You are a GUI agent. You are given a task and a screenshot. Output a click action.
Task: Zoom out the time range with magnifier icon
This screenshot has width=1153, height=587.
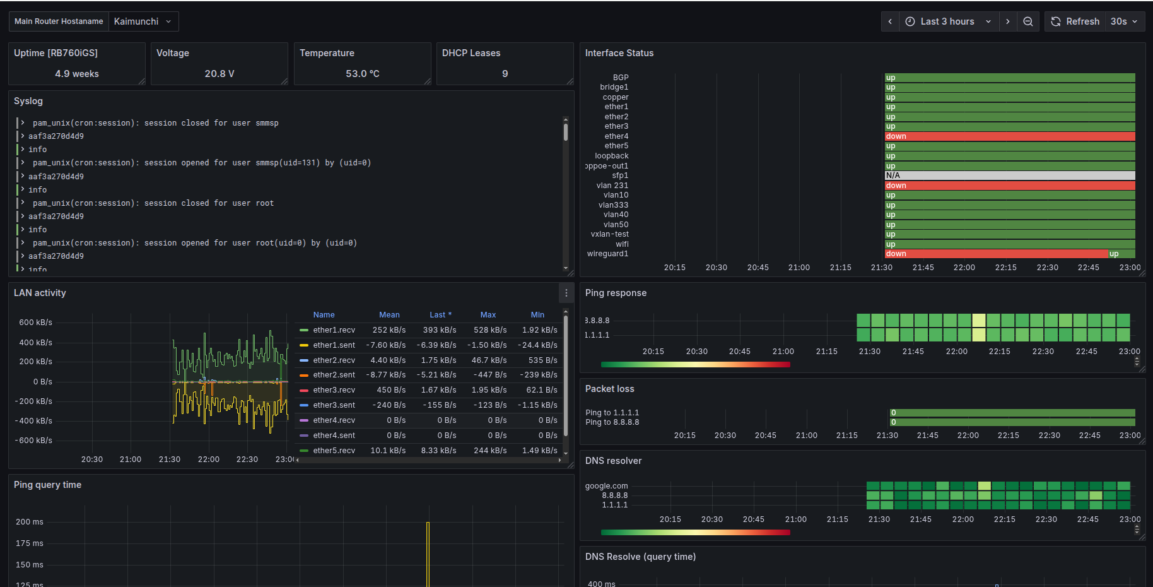[x=1028, y=21]
